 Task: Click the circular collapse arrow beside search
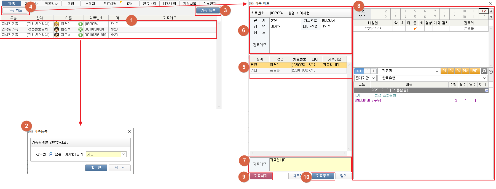tap(491, 72)
